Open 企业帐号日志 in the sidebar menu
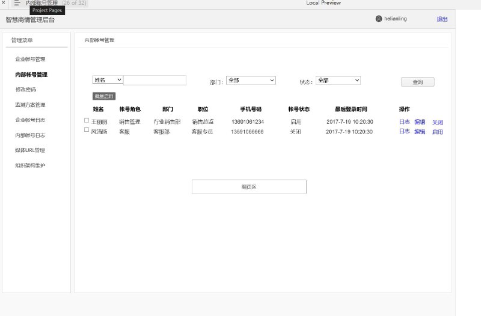This screenshot has height=316, width=481. (31, 120)
